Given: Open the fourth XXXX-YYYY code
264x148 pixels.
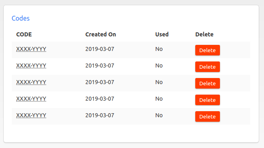Looking at the screenshot, I should pos(31,99).
